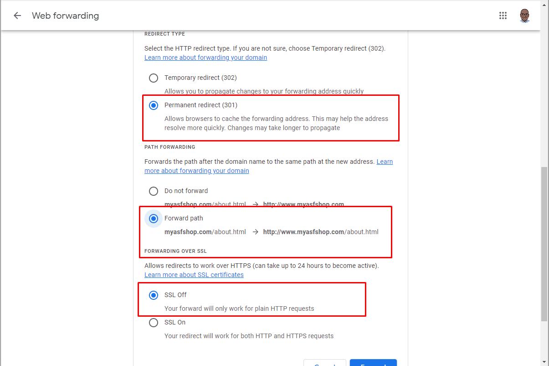Click 'Your forward will only work for plain HTTP requests'
Screen dimensions: 549x366
pos(239,308)
